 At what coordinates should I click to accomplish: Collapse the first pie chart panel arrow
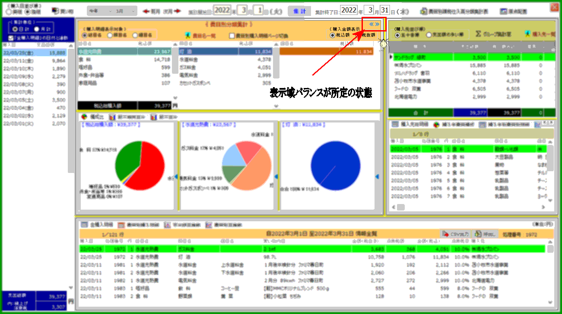tap(176, 176)
